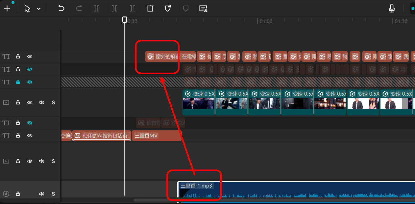Delete the selected clip with the trash icon

pyautogui.click(x=150, y=9)
